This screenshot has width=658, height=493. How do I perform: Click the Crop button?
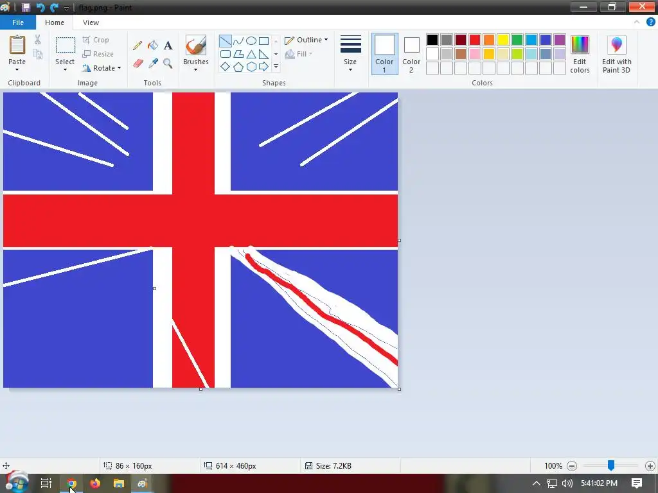click(x=96, y=40)
